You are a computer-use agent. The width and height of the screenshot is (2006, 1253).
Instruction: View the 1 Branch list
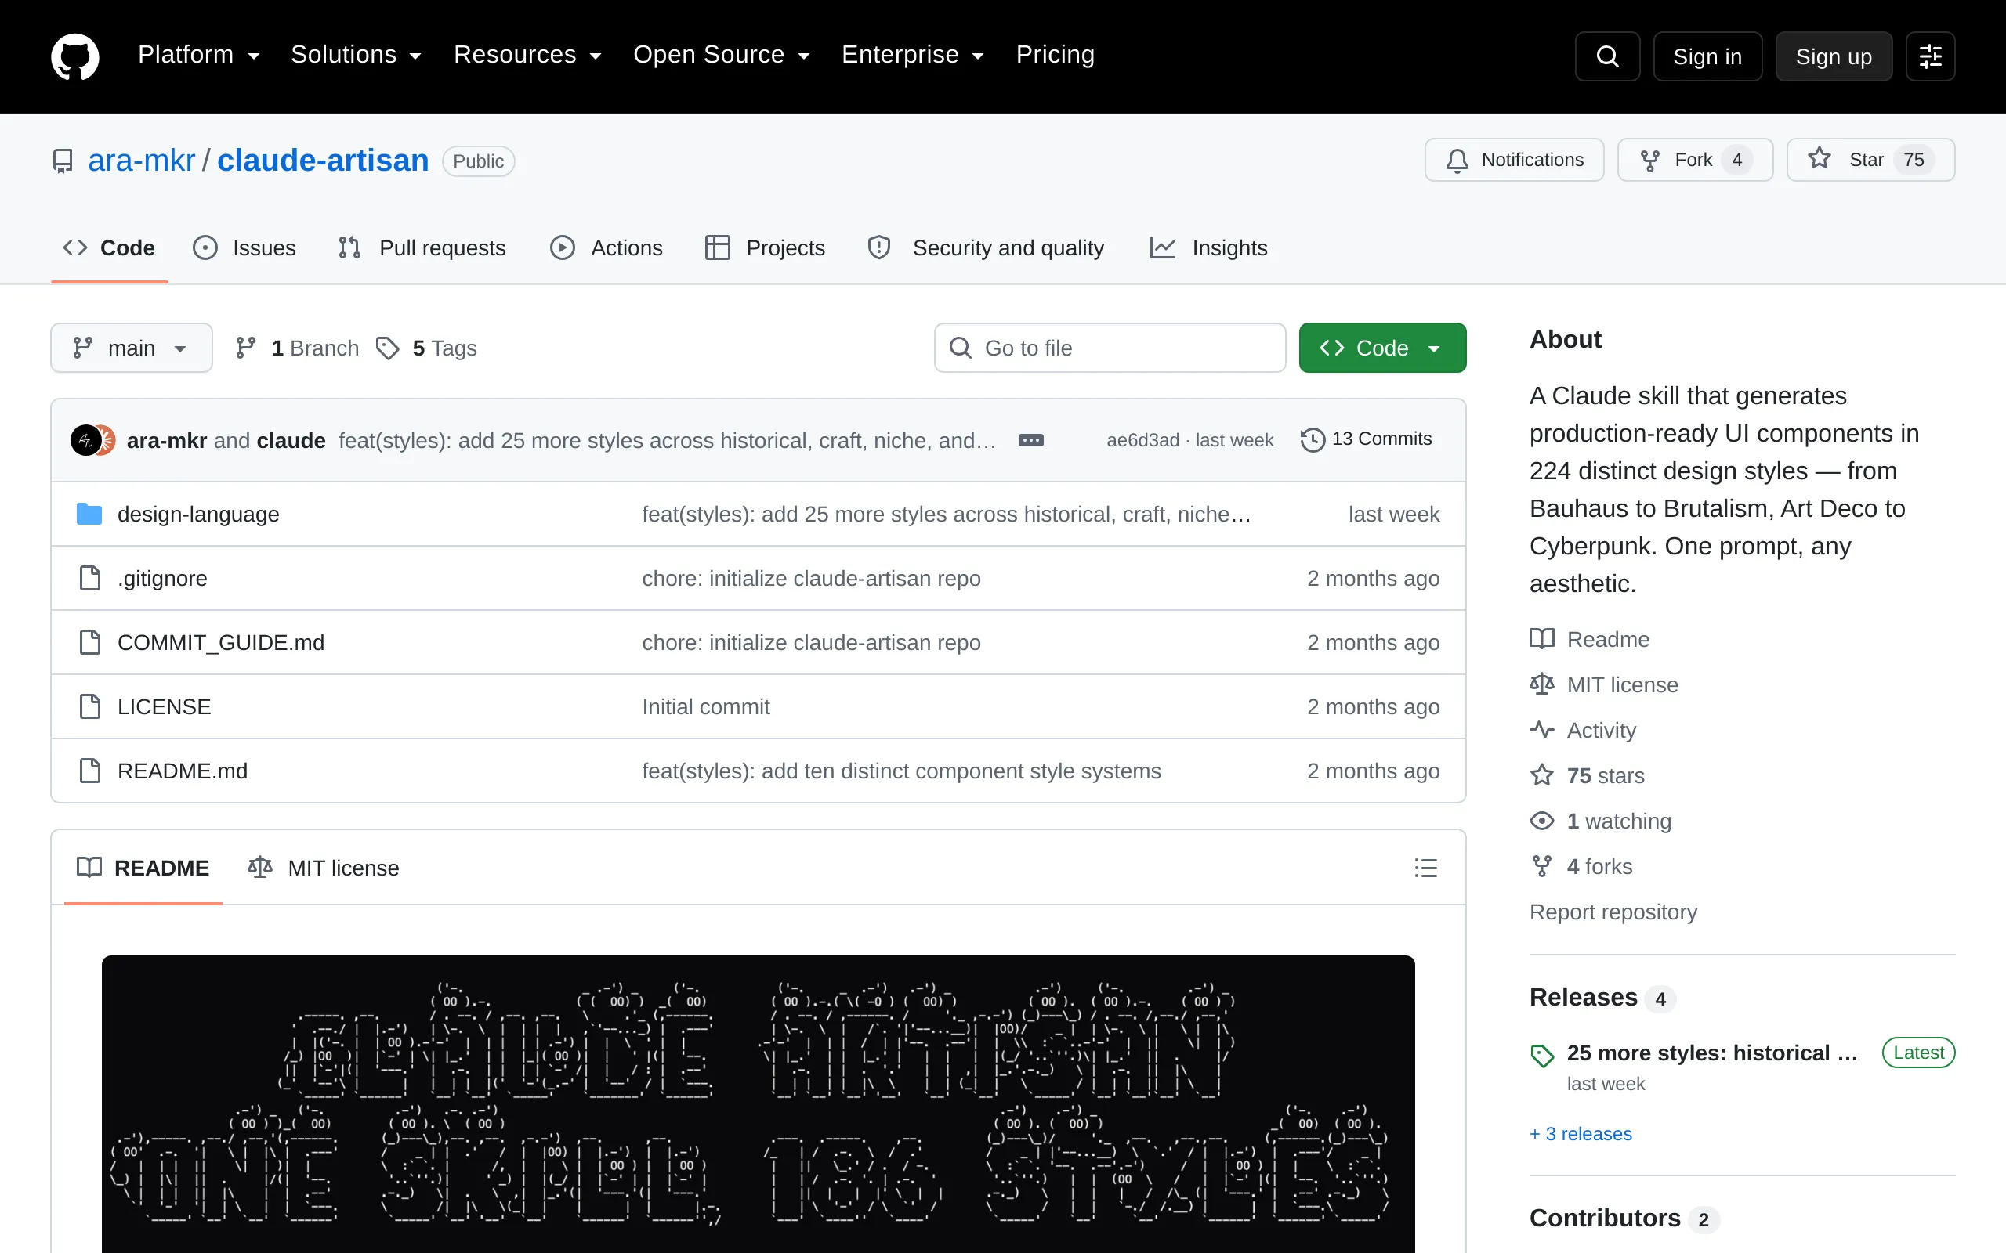click(x=297, y=348)
